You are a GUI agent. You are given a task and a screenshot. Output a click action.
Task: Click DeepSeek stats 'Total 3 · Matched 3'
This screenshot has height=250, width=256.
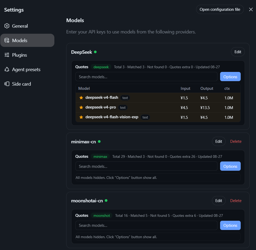coord(129,67)
